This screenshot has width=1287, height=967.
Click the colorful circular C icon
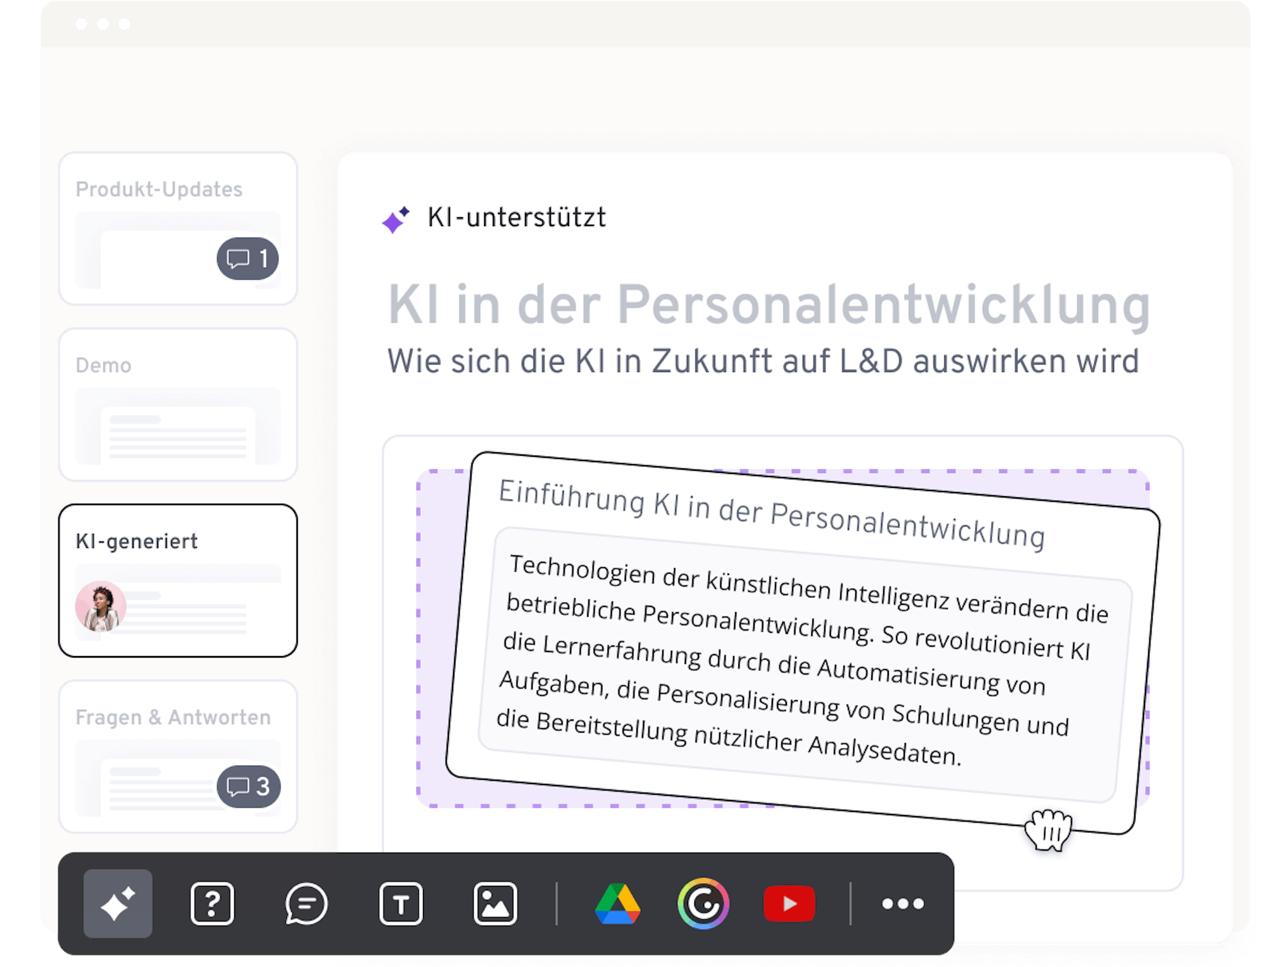(x=703, y=903)
